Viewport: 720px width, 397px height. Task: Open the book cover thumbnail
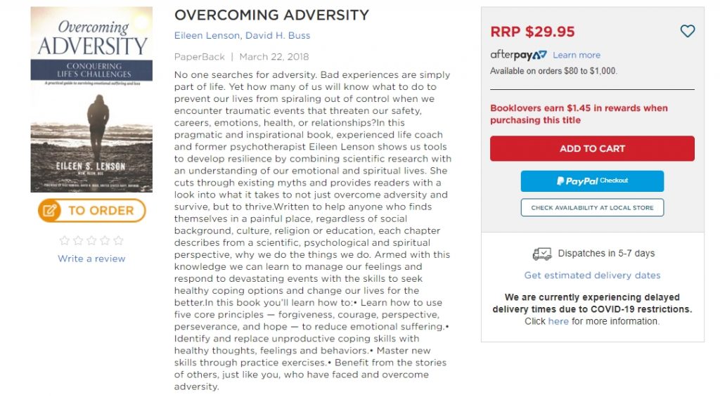point(91,99)
